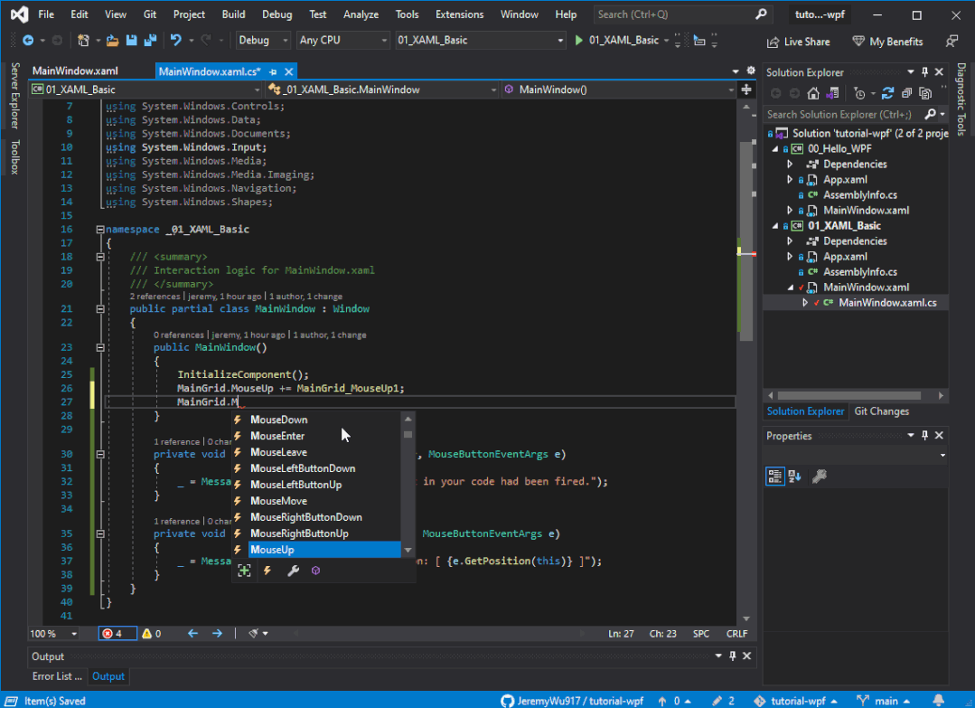Open My Benefits

pos(887,42)
